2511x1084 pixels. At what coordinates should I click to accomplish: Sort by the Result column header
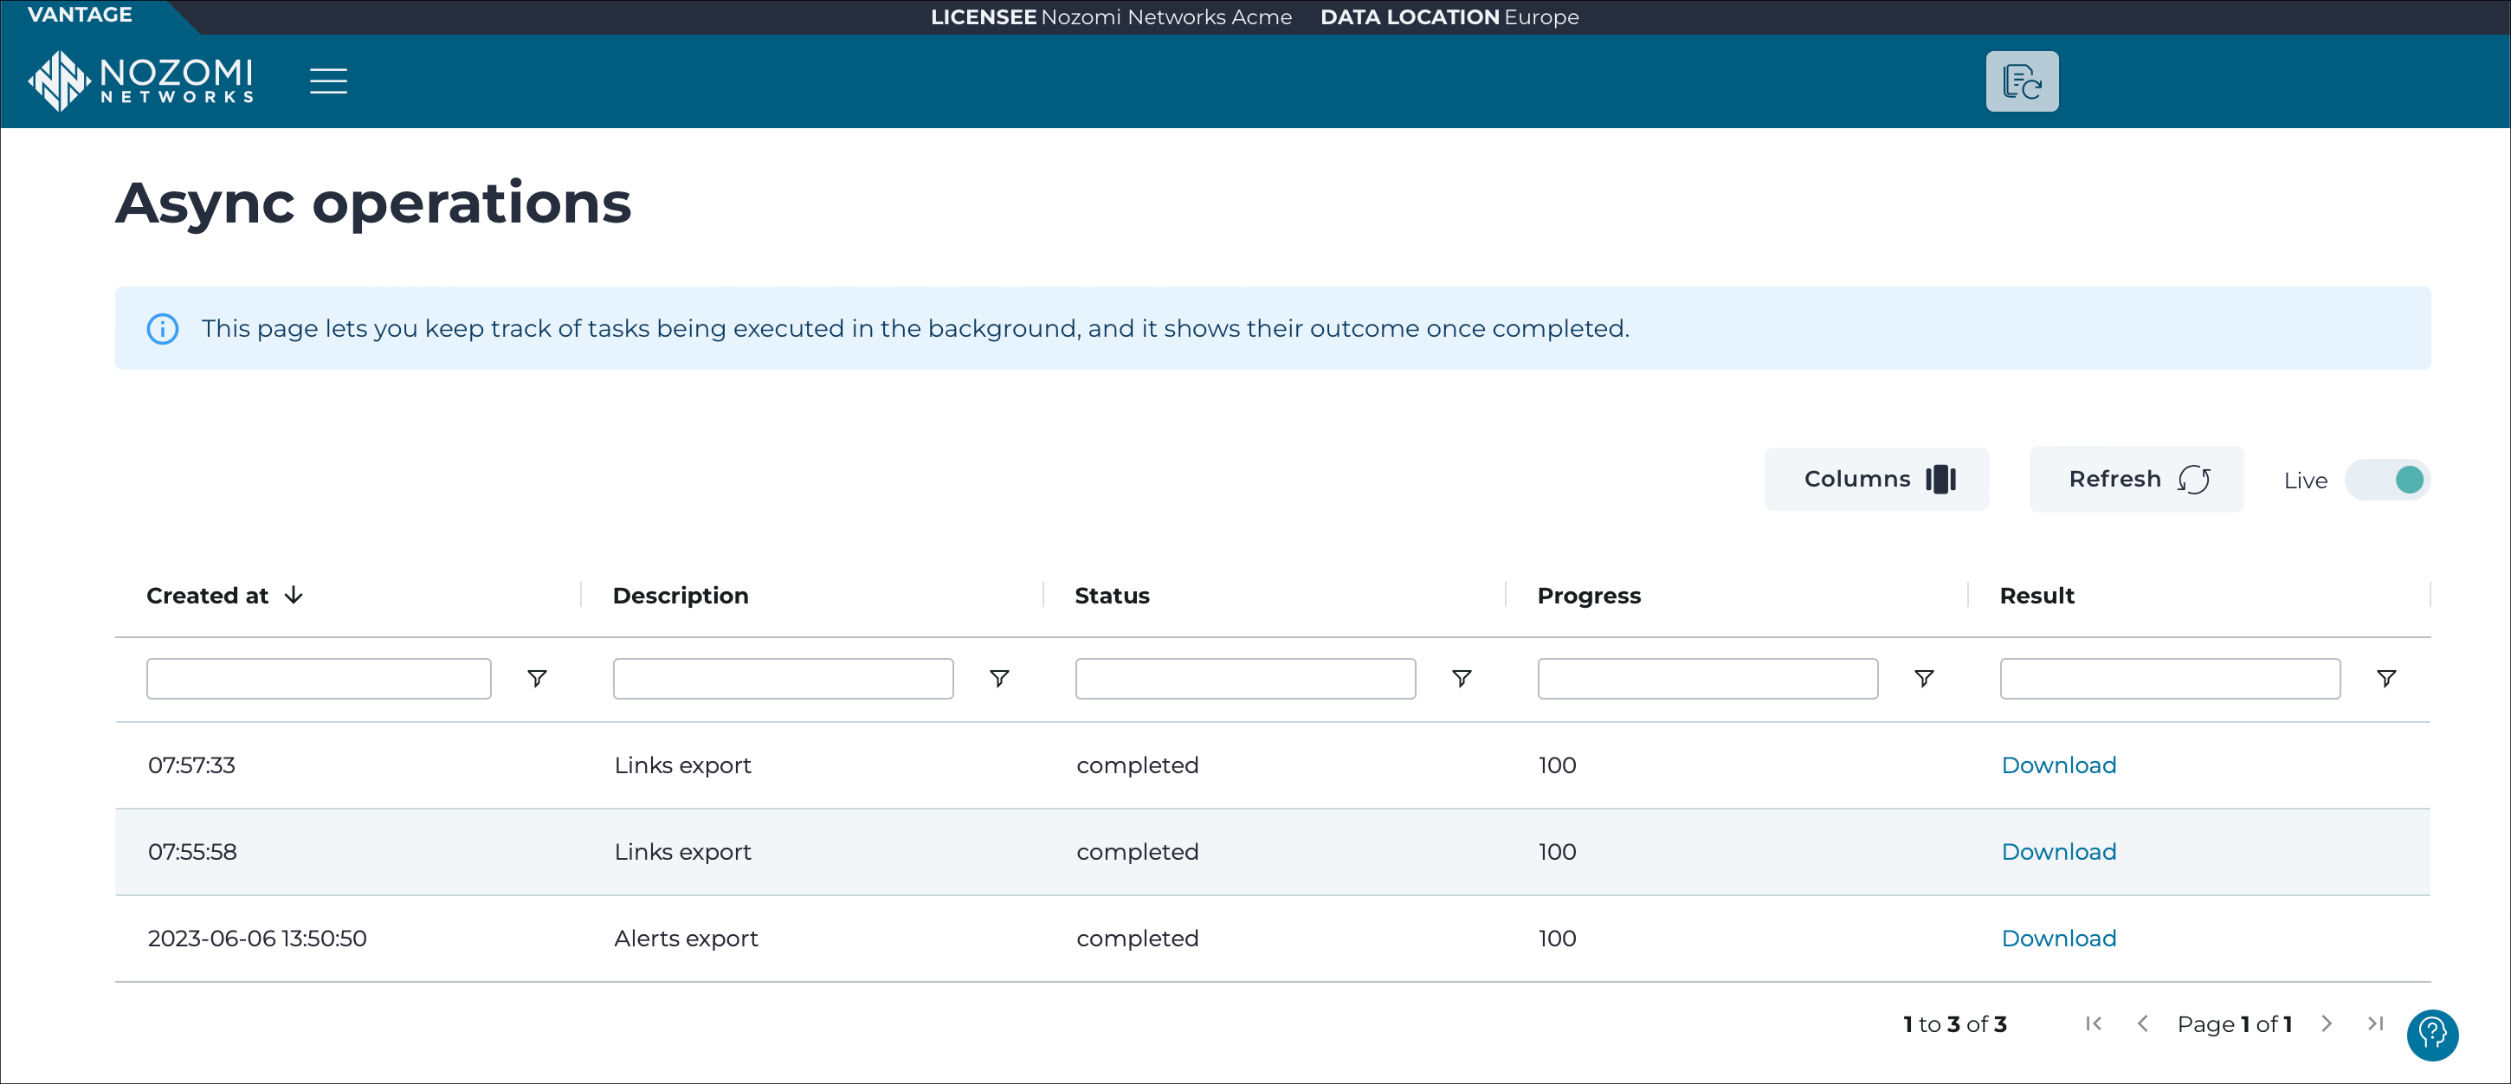pyautogui.click(x=2037, y=595)
